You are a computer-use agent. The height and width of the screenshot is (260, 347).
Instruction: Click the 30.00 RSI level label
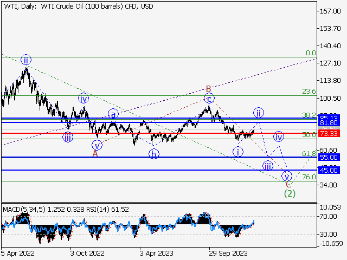coord(329,234)
